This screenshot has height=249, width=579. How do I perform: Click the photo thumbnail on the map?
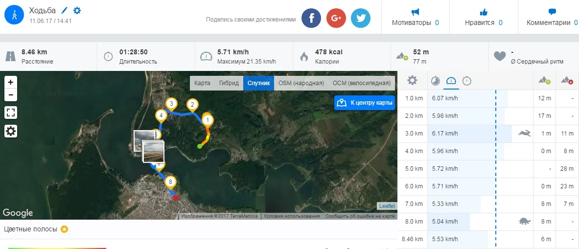coord(153,151)
